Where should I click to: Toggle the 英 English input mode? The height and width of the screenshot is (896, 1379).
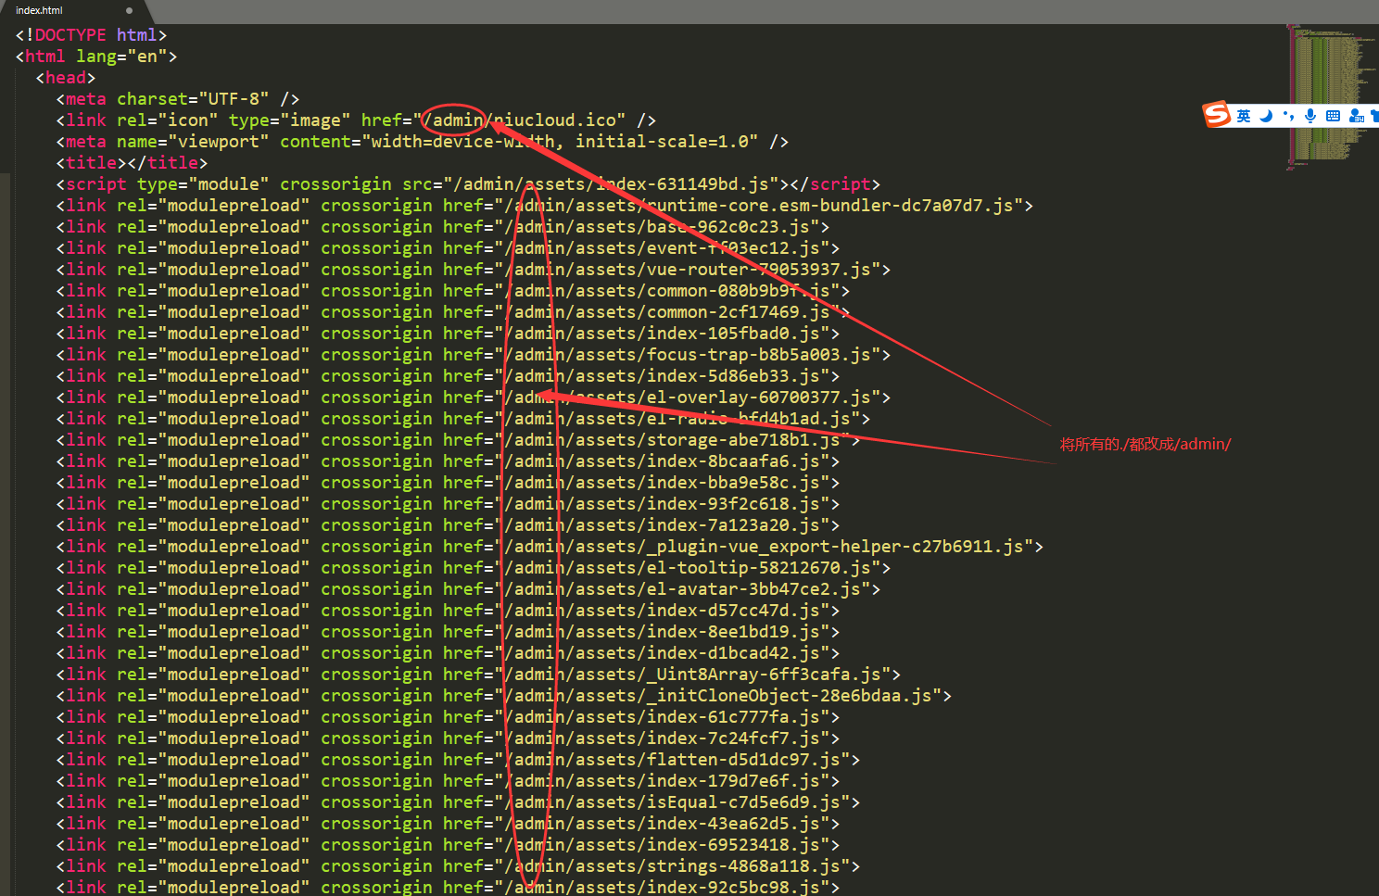point(1244,116)
